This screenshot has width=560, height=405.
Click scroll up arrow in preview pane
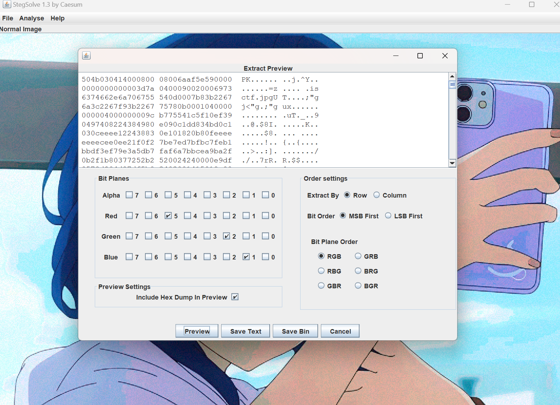[452, 76]
